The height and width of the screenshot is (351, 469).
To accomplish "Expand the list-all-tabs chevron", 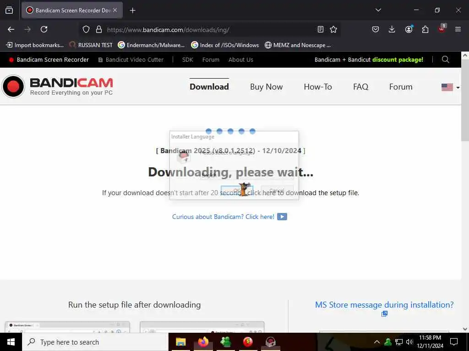I will click(x=378, y=10).
